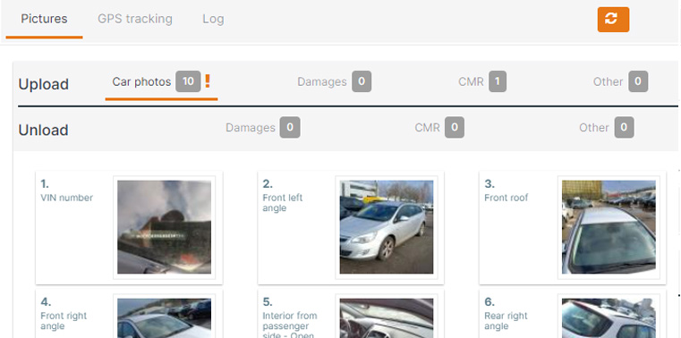The width and height of the screenshot is (681, 338).
Task: Click the "Rear right angle" label
Action: point(506,321)
